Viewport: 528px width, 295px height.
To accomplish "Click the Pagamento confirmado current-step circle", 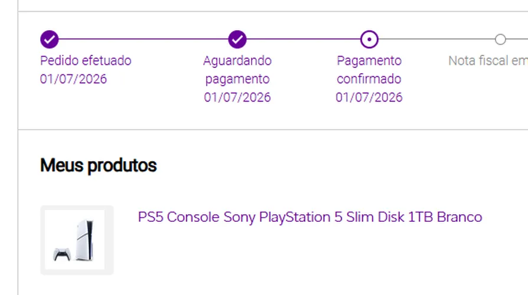I will pyautogui.click(x=369, y=40).
